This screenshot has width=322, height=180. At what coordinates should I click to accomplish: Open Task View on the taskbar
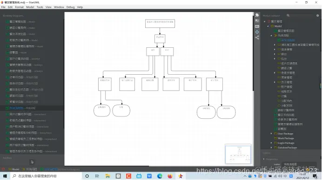(97, 176)
